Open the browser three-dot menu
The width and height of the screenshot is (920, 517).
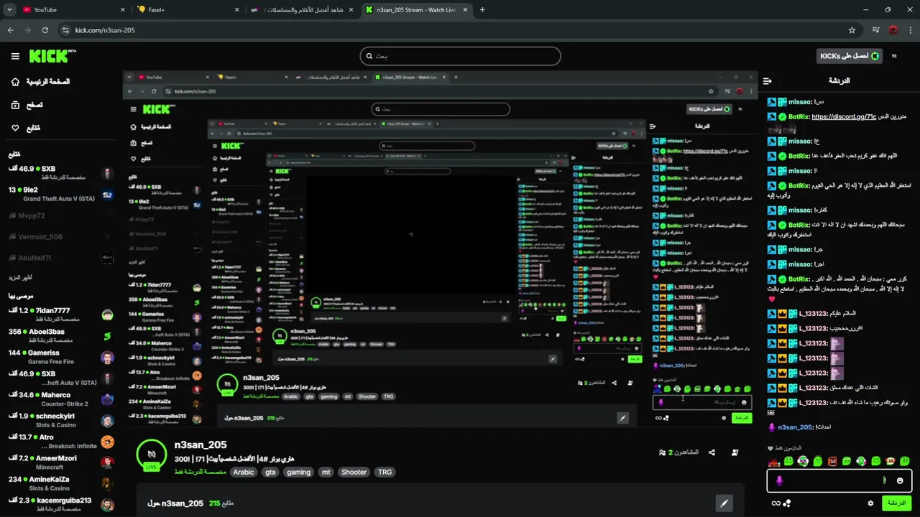(x=910, y=30)
